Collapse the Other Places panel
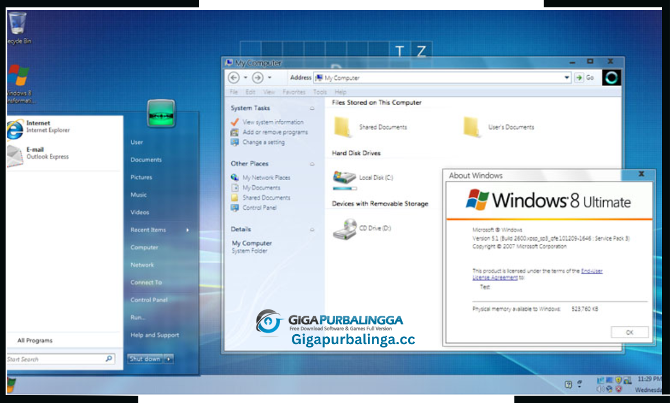The height and width of the screenshot is (403, 672). coord(312,164)
